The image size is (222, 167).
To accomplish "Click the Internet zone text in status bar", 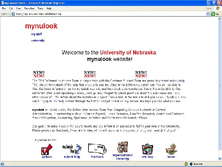I will (x=198, y=164).
